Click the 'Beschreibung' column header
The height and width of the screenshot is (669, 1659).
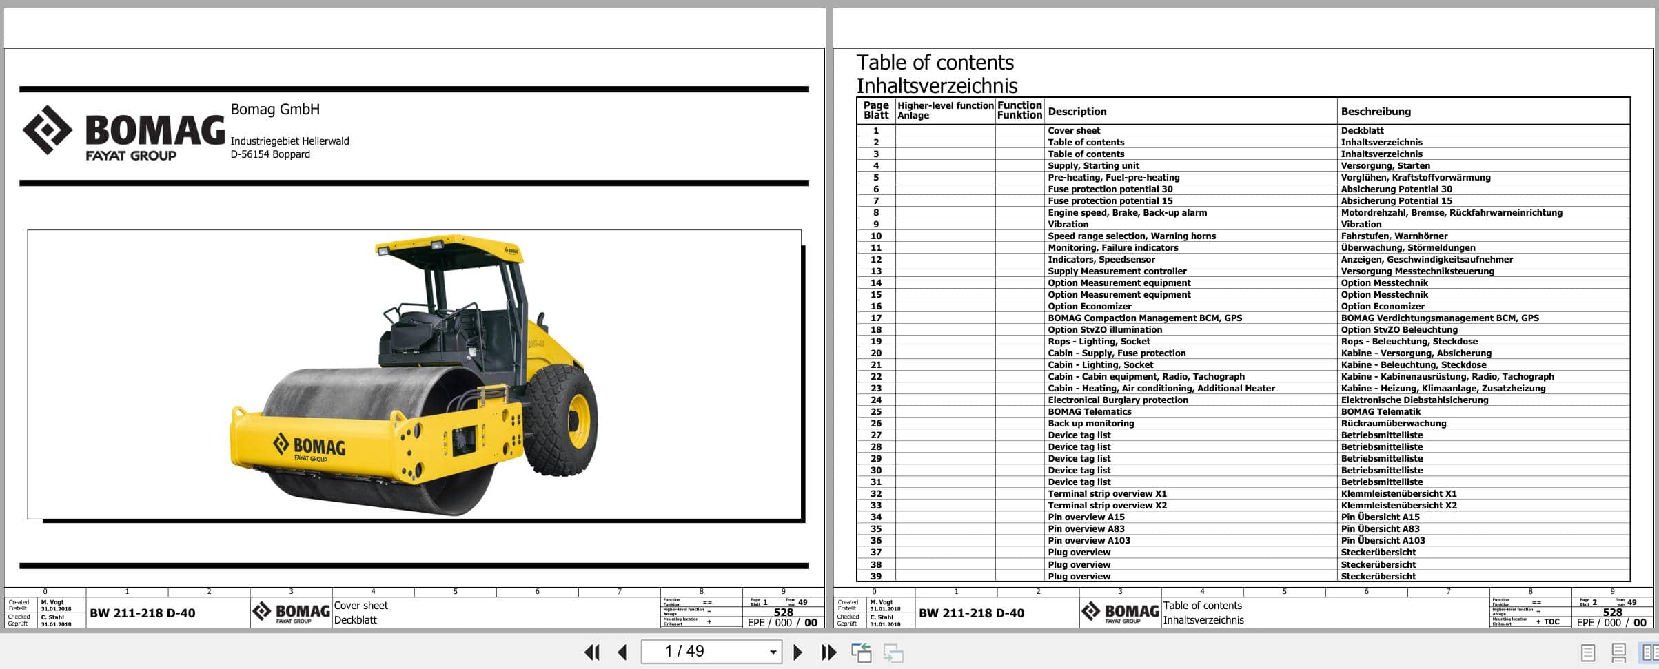1376,111
